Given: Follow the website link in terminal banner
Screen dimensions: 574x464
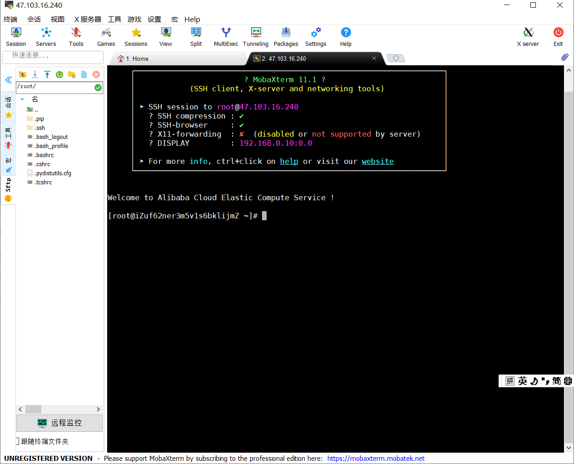Looking at the screenshot, I should [378, 161].
